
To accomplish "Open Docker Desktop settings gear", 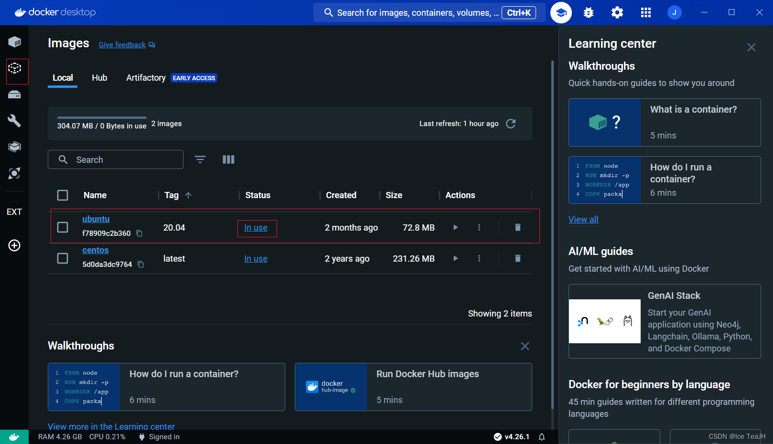I will click(x=617, y=12).
